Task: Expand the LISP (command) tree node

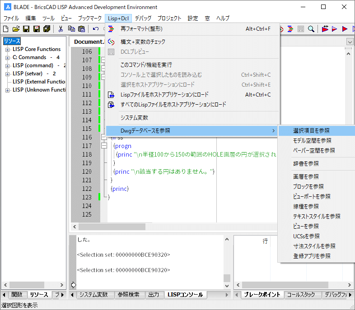Action: pyautogui.click(x=7, y=66)
